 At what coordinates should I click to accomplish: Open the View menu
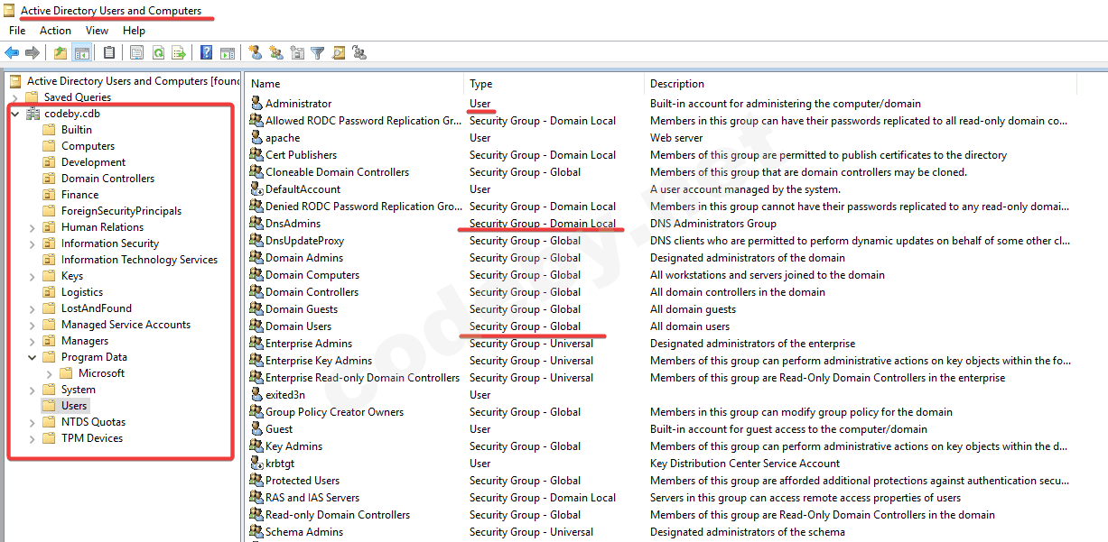coord(97,31)
